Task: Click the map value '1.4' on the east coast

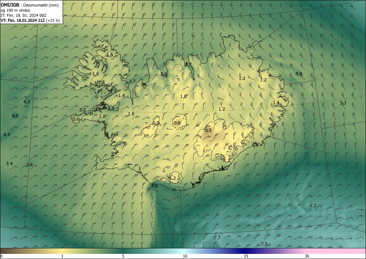Action: coord(276,103)
